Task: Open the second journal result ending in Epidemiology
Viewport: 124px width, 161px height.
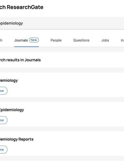Action: click(x=12, y=110)
